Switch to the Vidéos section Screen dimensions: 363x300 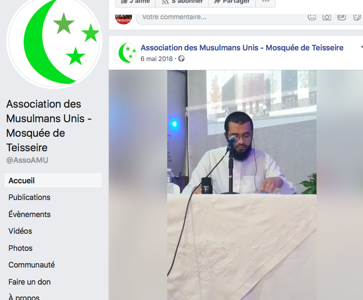(x=20, y=231)
